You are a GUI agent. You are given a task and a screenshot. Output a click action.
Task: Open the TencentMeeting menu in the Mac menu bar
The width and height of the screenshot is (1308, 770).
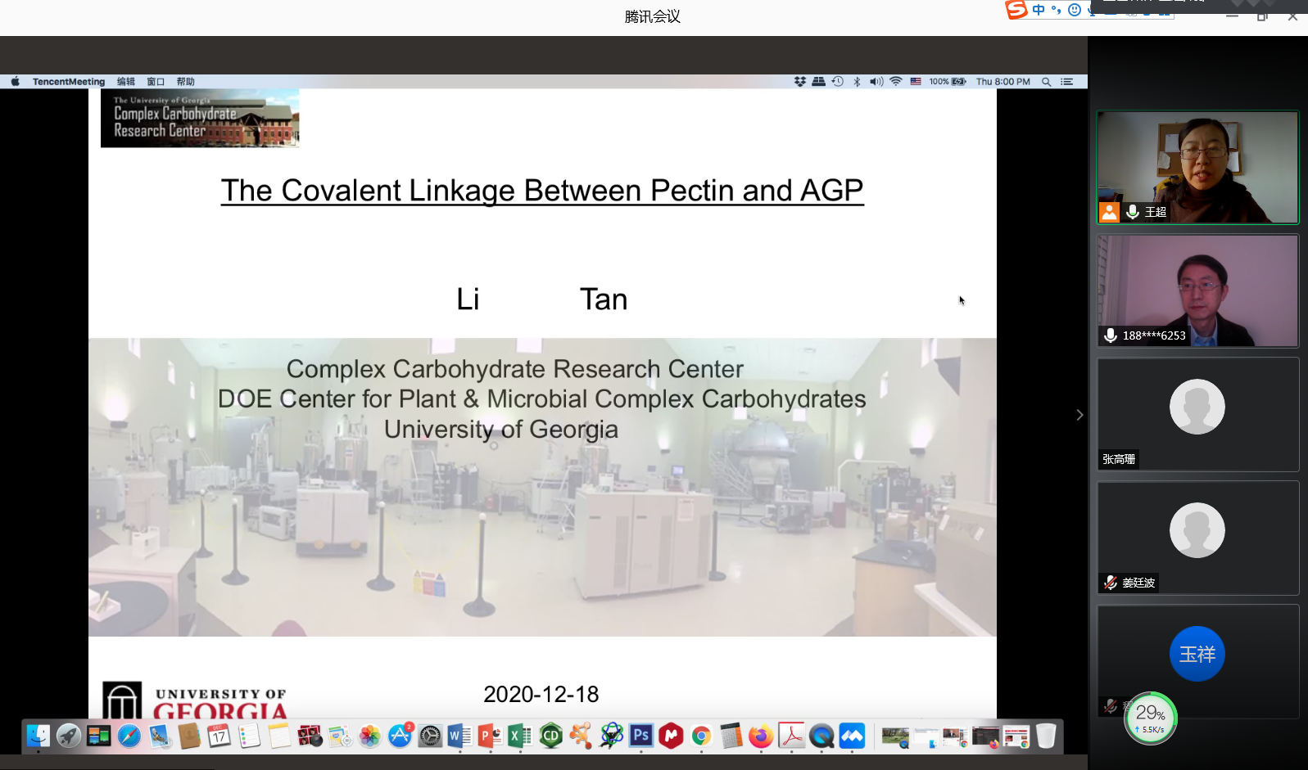[x=69, y=82]
